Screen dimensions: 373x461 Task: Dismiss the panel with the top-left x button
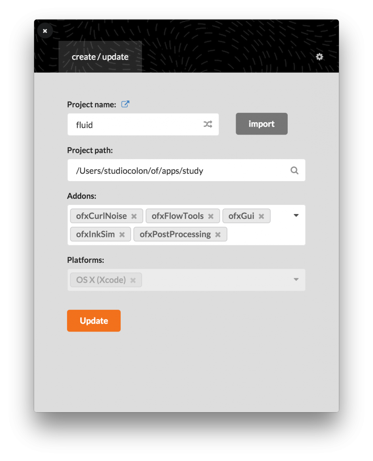tap(45, 31)
